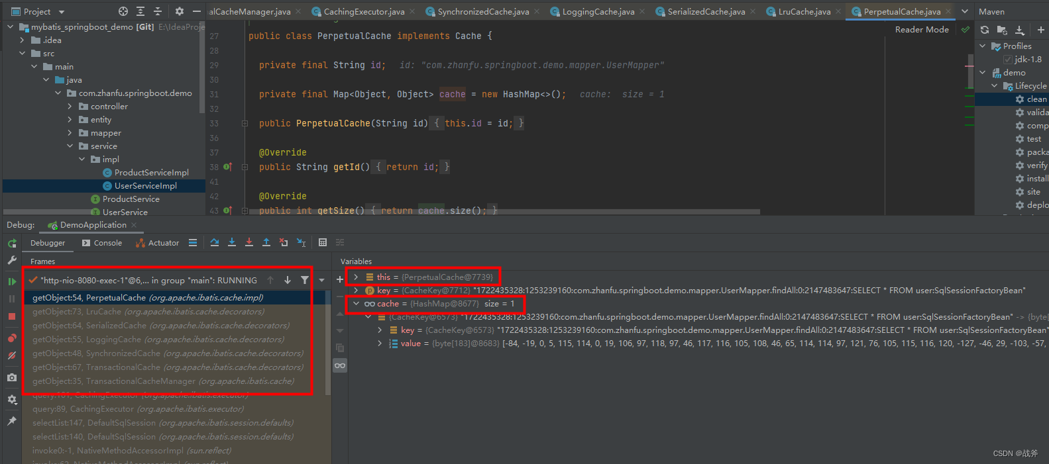Hide the Project panel with minus icon
Image resolution: width=1049 pixels, height=464 pixels.
tap(197, 11)
